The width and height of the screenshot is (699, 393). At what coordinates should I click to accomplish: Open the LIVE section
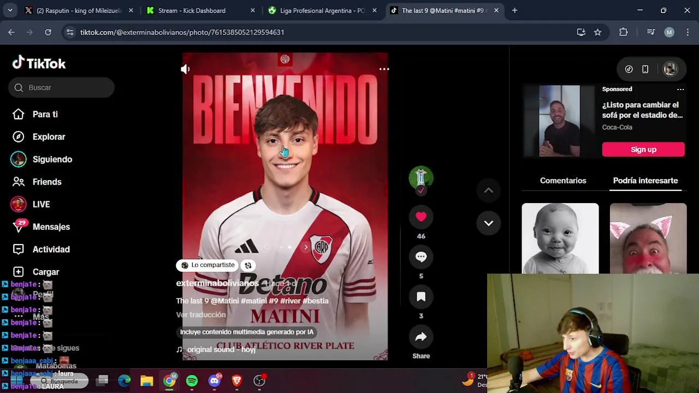click(x=41, y=204)
